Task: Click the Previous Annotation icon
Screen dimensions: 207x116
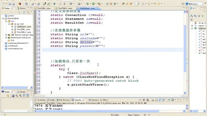Action: click(x=149, y=4)
